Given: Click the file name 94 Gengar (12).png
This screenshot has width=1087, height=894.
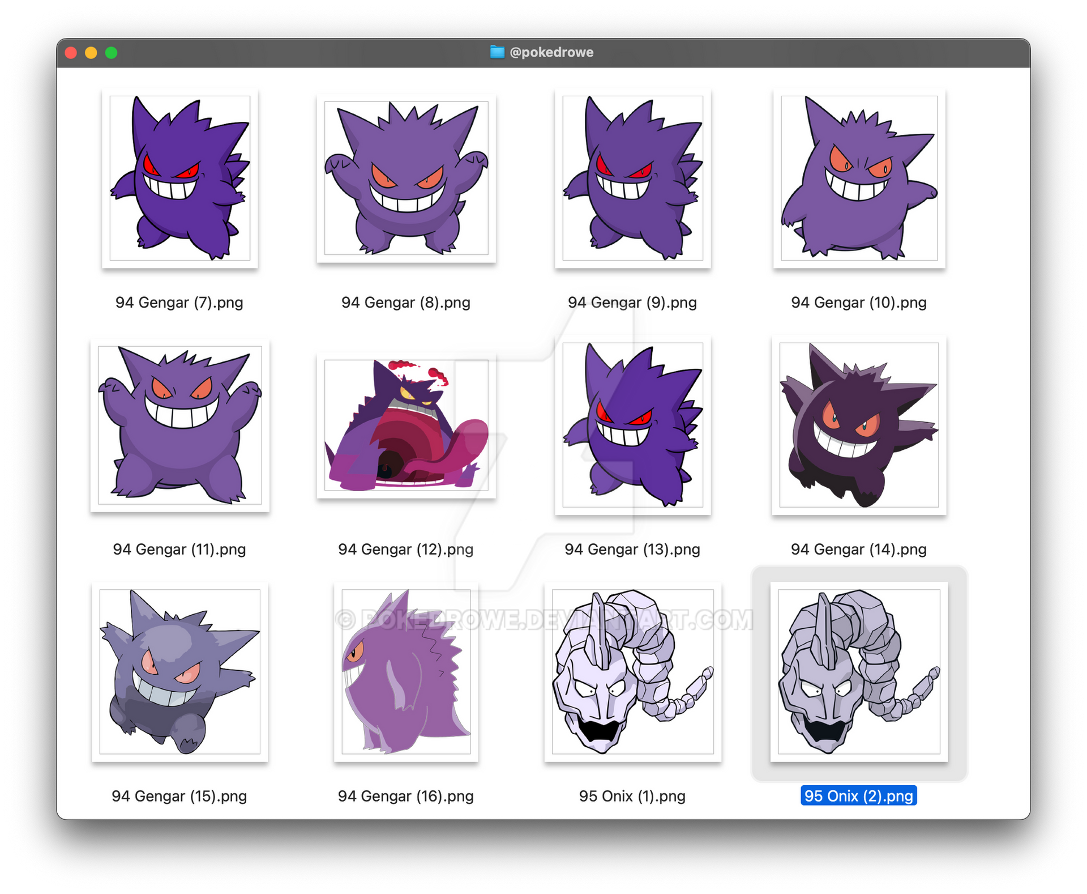Looking at the screenshot, I should coord(406,550).
